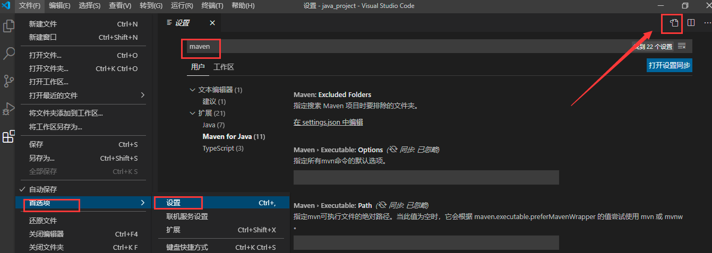
Task: Close the 设置 editor tab
Action: coord(212,23)
